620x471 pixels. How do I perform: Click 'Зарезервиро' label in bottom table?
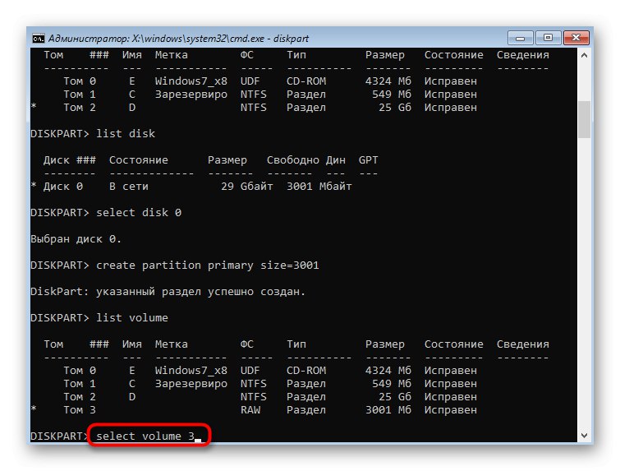pyautogui.click(x=191, y=384)
